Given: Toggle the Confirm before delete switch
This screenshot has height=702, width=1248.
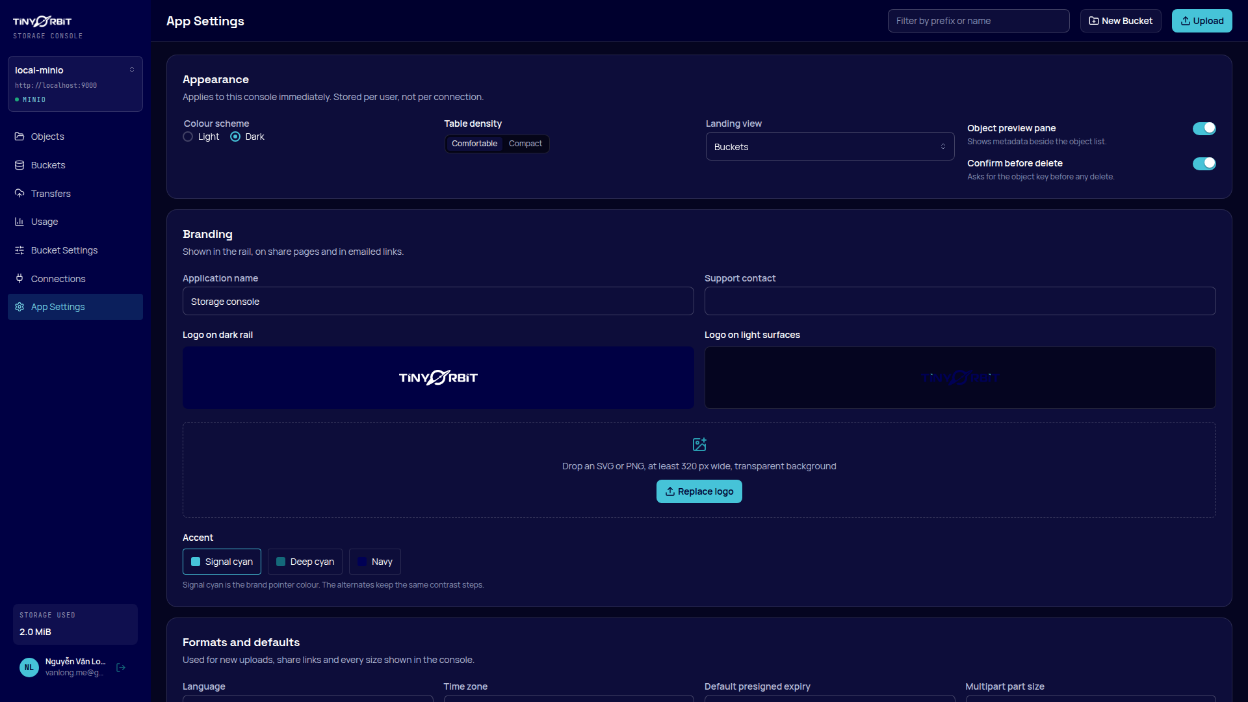Looking at the screenshot, I should 1204,163.
